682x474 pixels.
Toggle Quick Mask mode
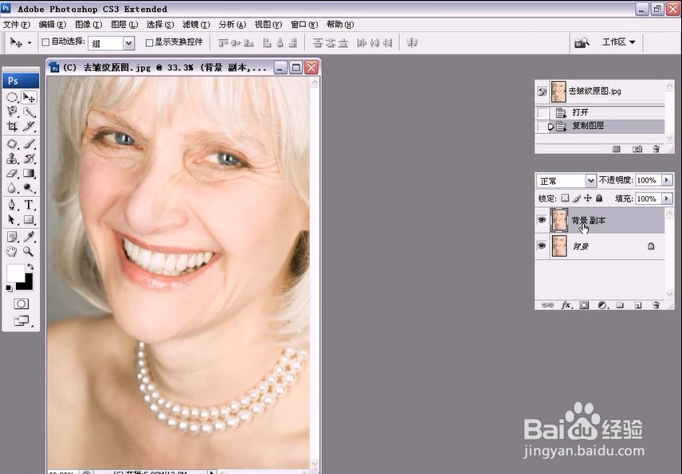(21, 304)
